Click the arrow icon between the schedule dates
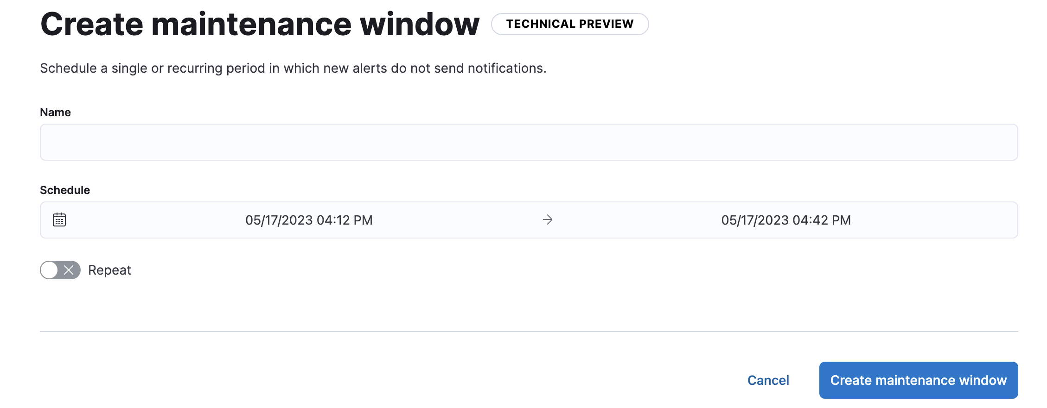 tap(548, 220)
